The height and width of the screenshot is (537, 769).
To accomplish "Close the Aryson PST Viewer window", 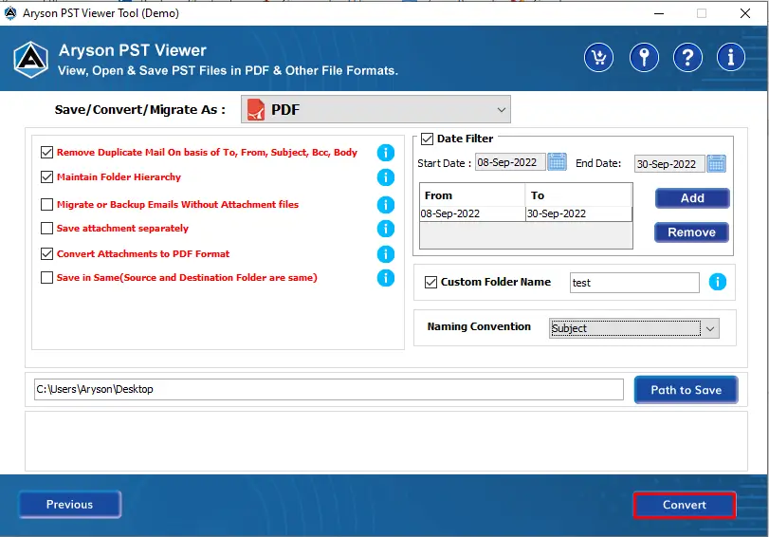I will [745, 13].
